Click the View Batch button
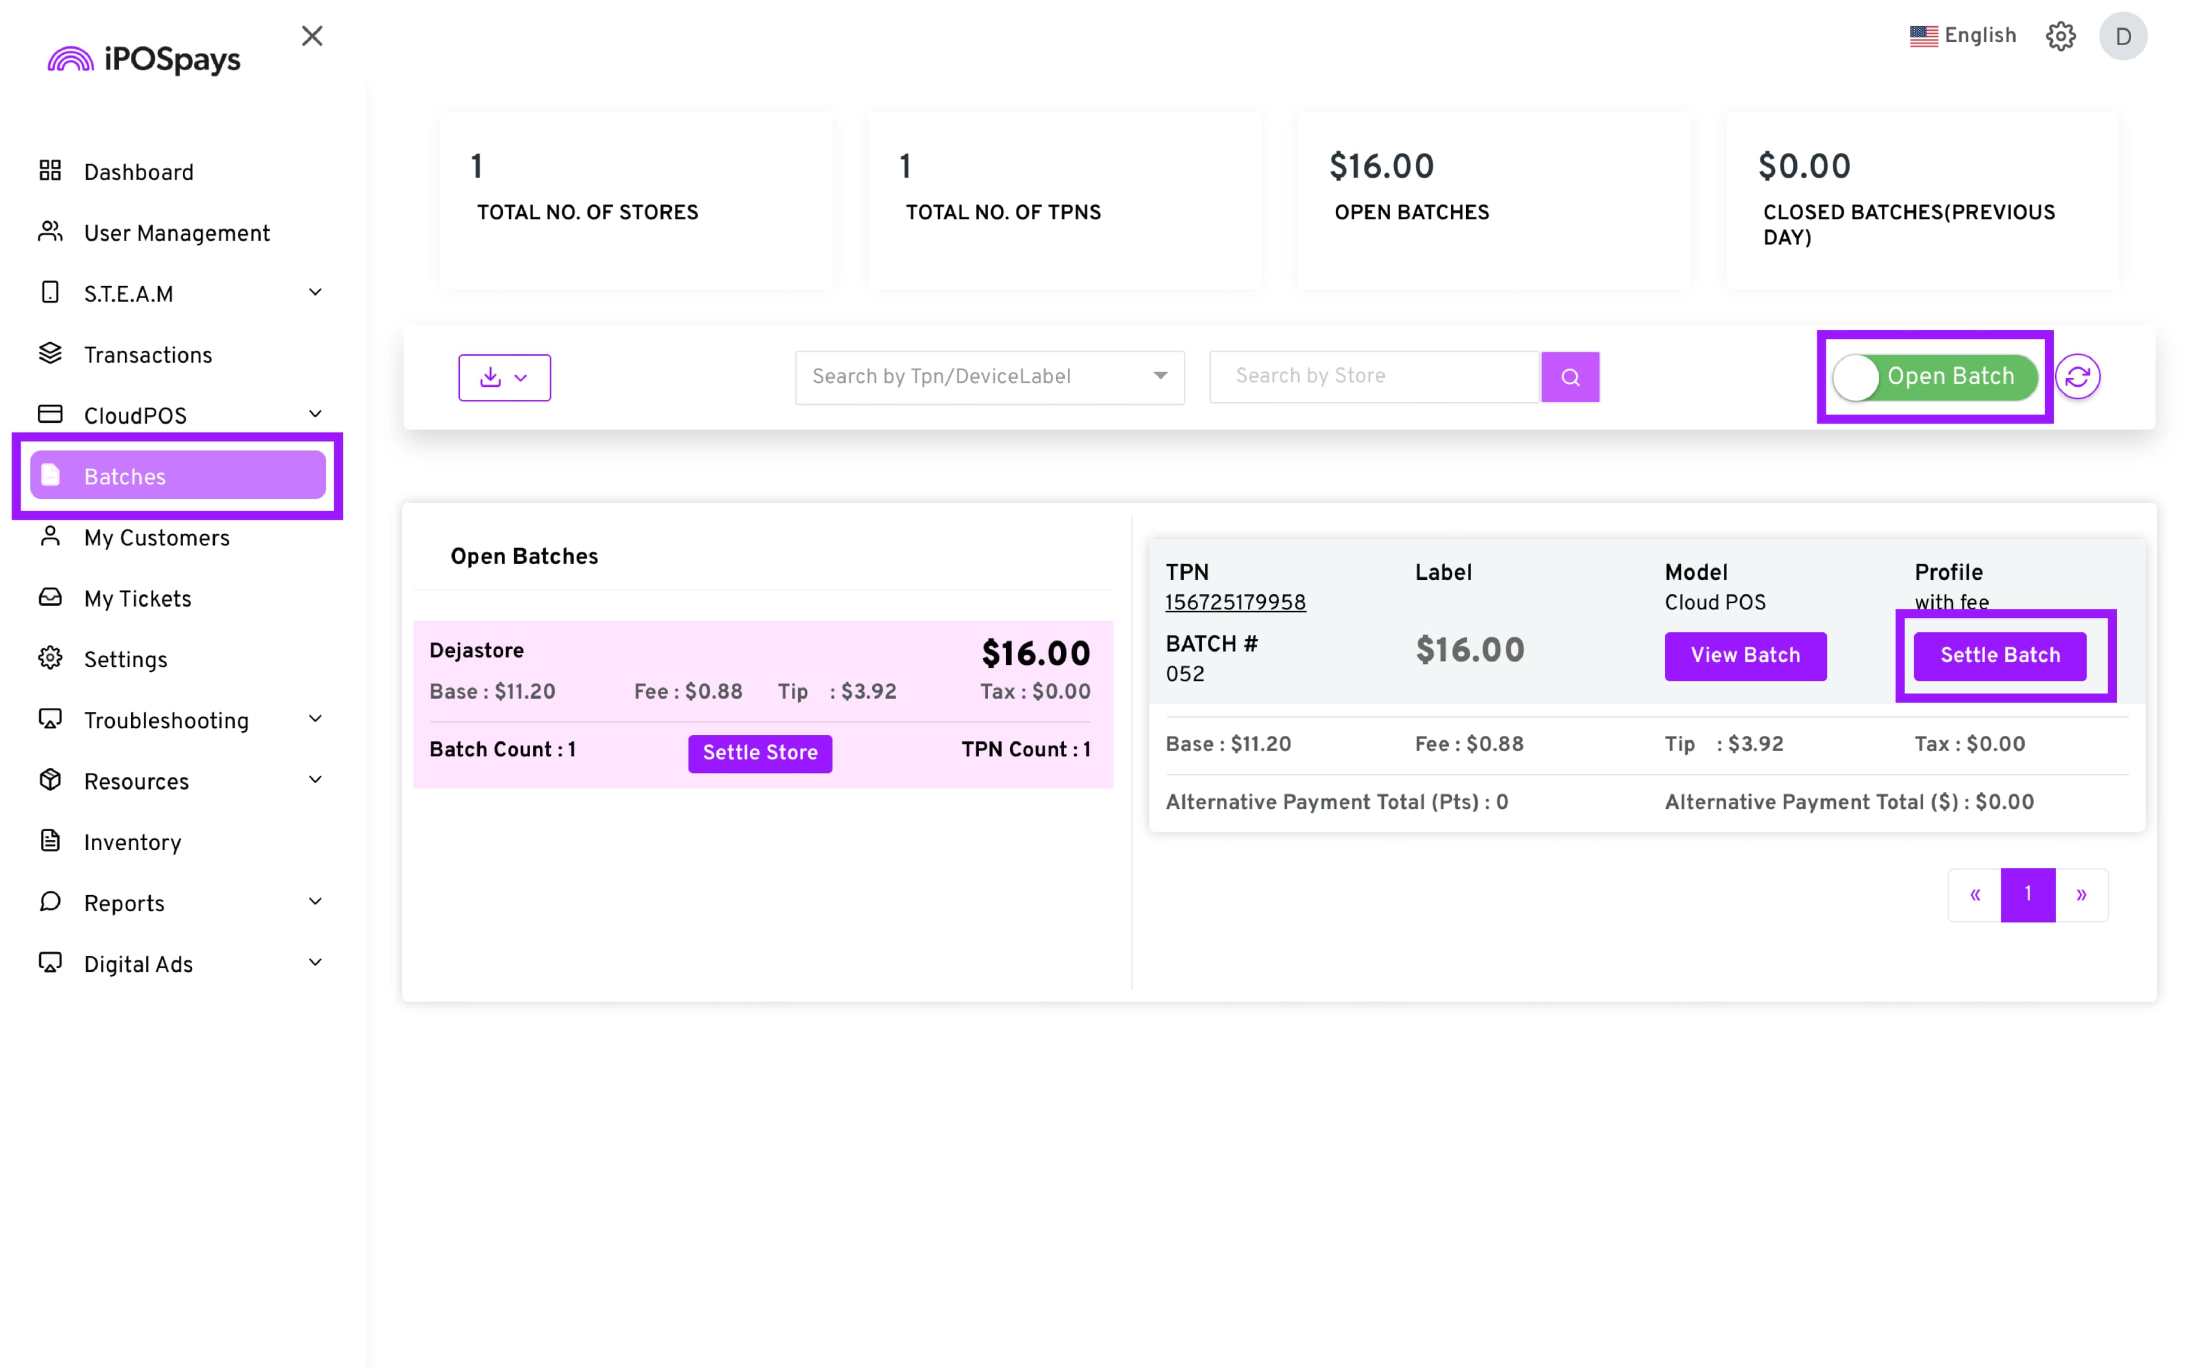This screenshot has width=2194, height=1371. tap(1744, 656)
